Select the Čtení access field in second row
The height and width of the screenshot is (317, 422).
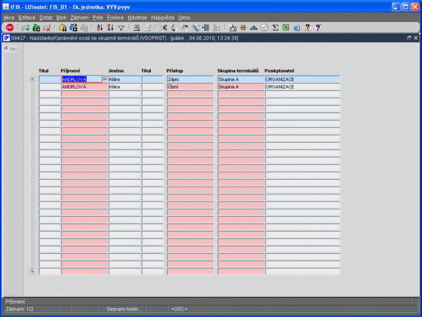pyautogui.click(x=190, y=86)
